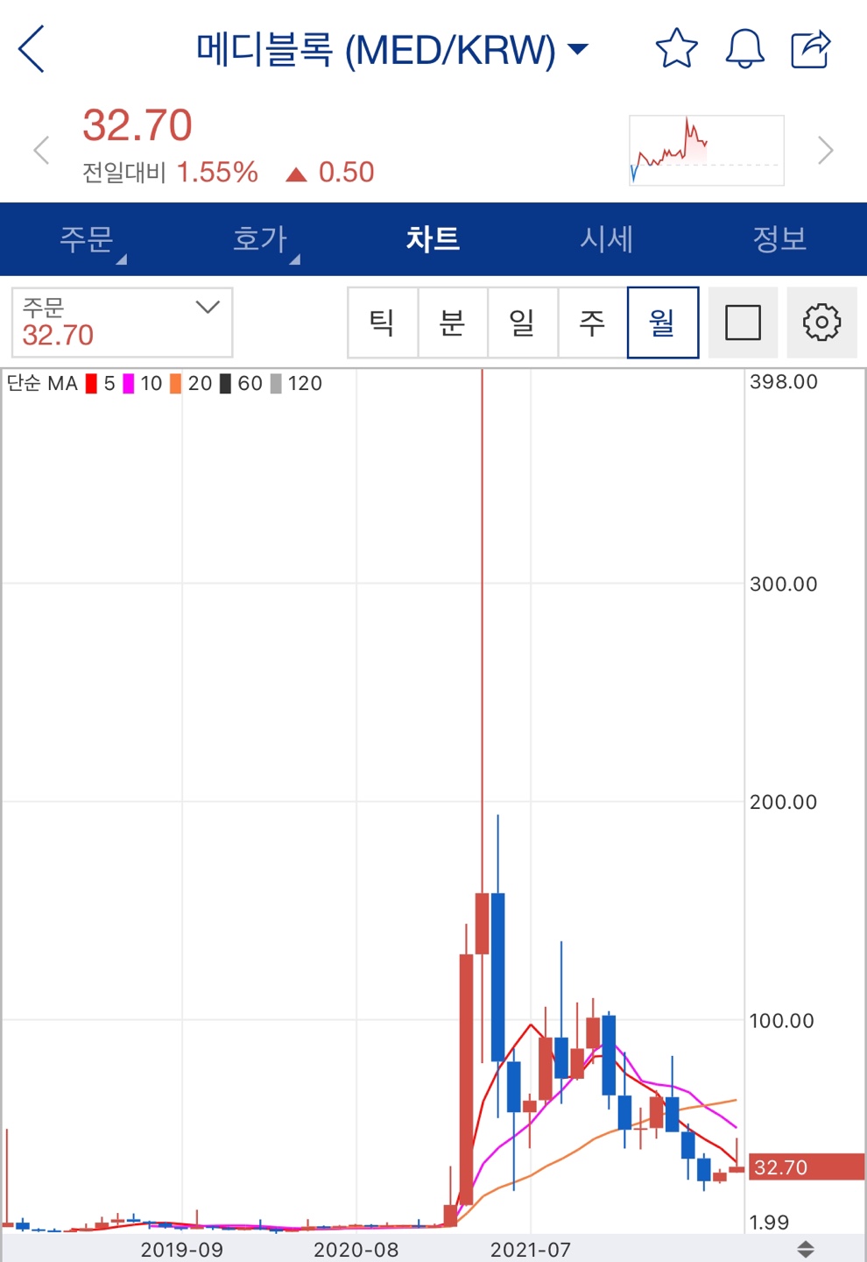The height and width of the screenshot is (1262, 867).
Task: Click the magenta MA 10 legend swatch
Action: pos(129,383)
